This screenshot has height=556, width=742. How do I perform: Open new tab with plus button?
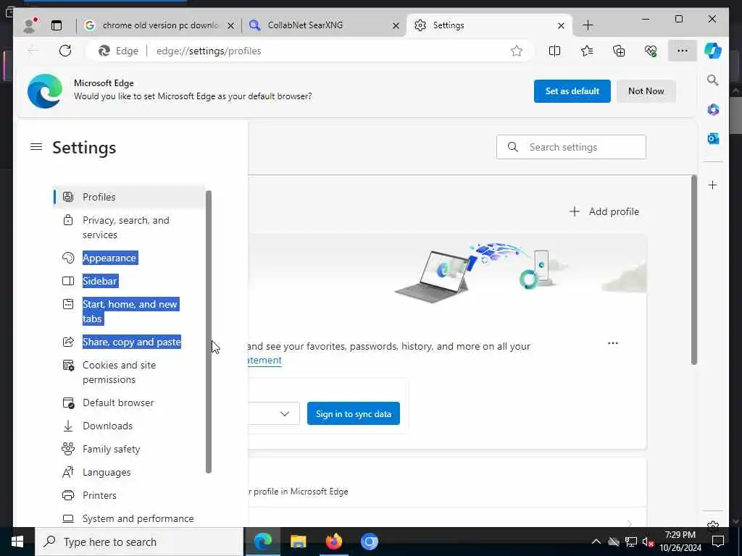pyautogui.click(x=588, y=25)
